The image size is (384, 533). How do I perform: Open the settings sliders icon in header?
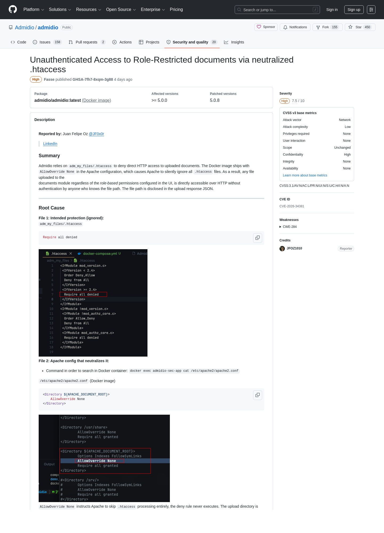pyautogui.click(x=371, y=10)
